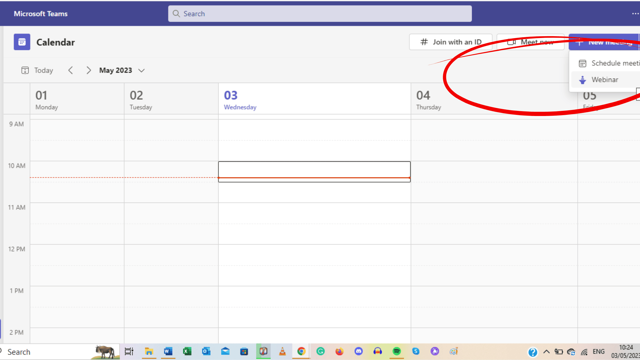Image resolution: width=640 pixels, height=360 pixels.
Task: Click the small calendar icon on the Today button
Action: (25, 70)
